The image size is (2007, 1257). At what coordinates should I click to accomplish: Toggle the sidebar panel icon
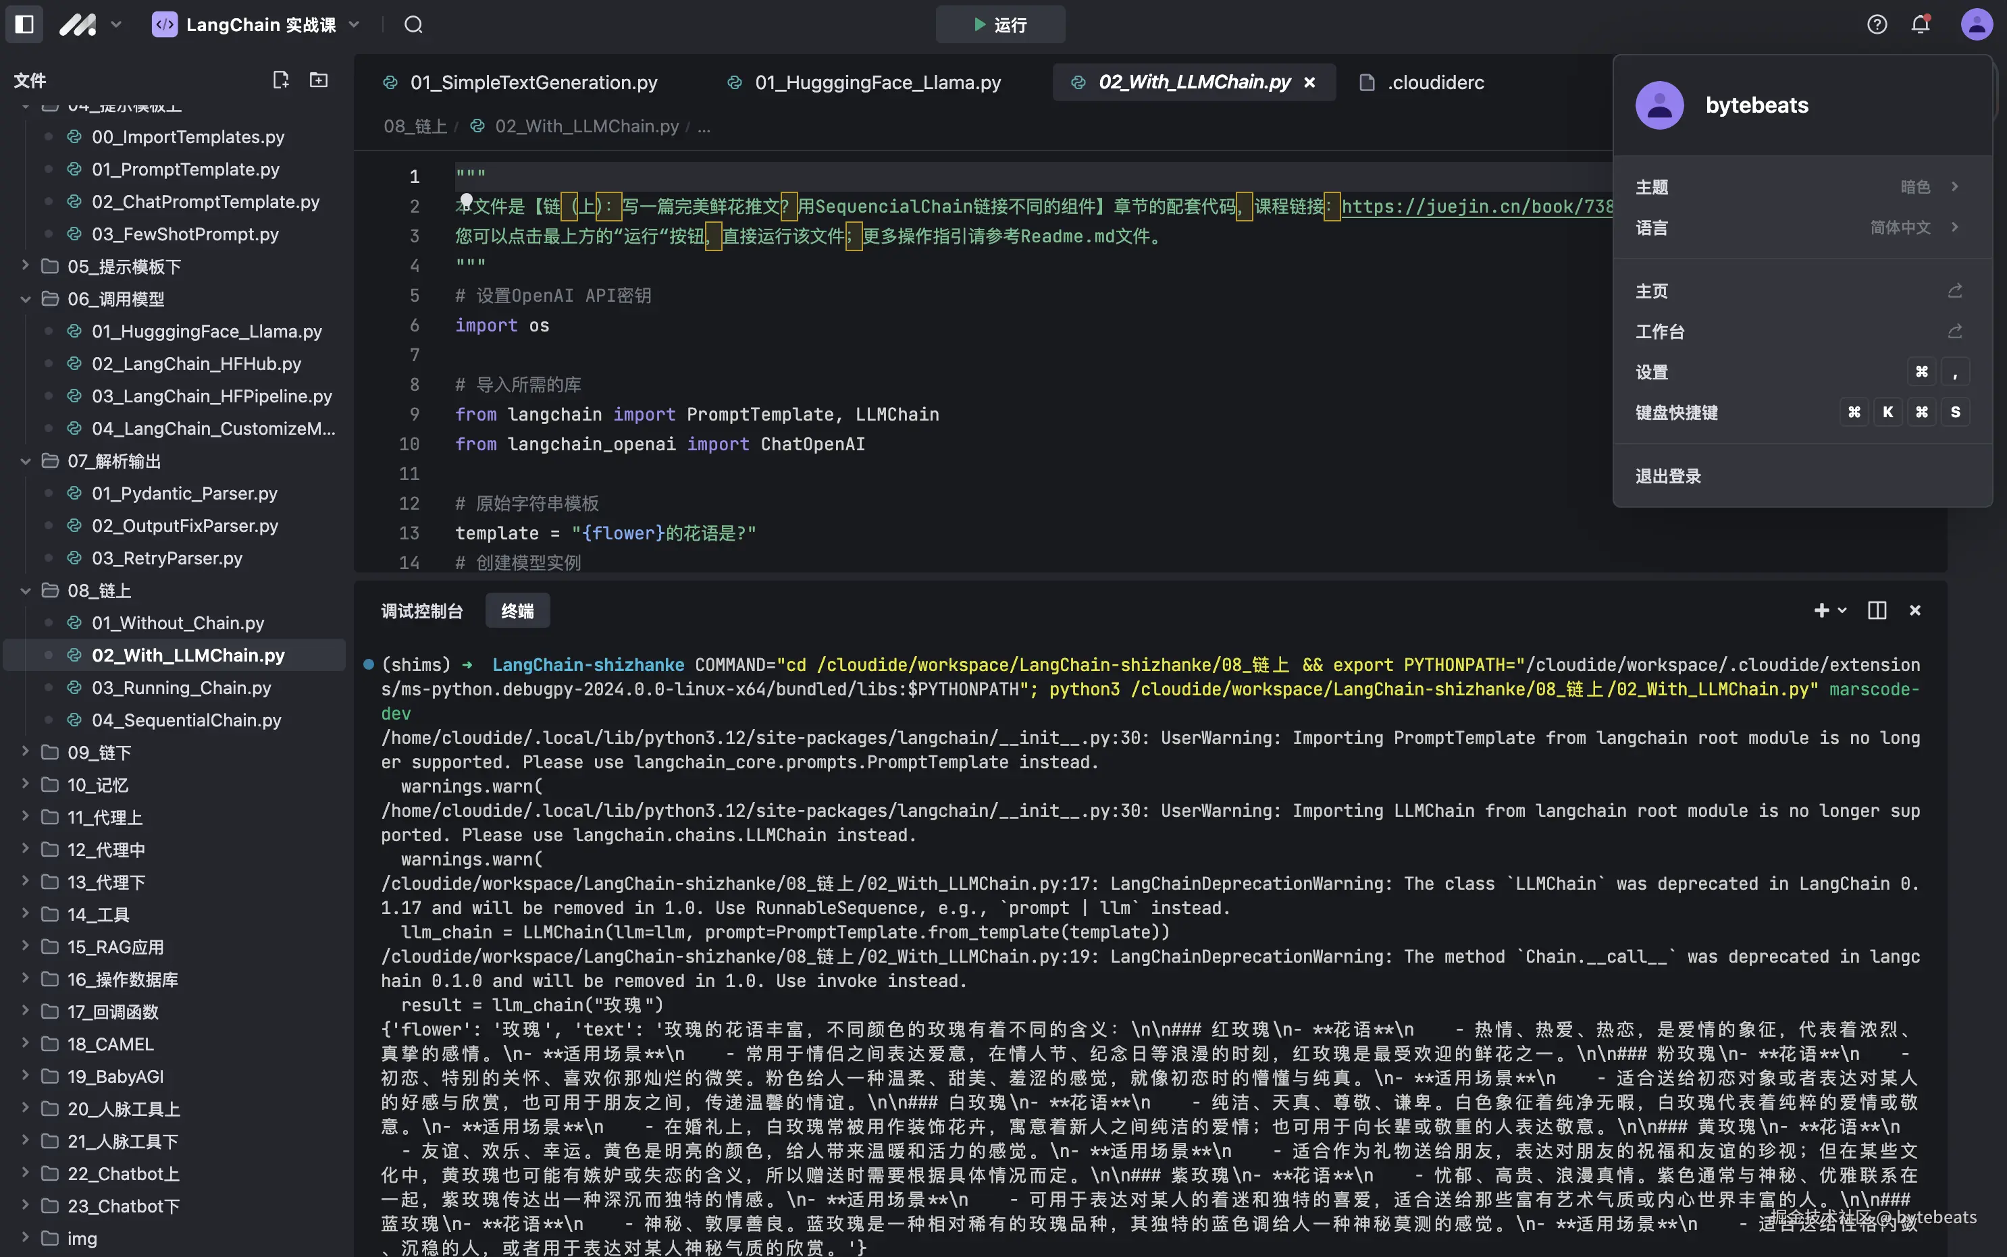click(24, 24)
